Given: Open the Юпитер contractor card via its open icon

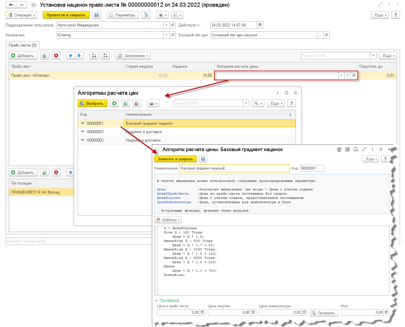Looking at the screenshot, I should [173, 35].
